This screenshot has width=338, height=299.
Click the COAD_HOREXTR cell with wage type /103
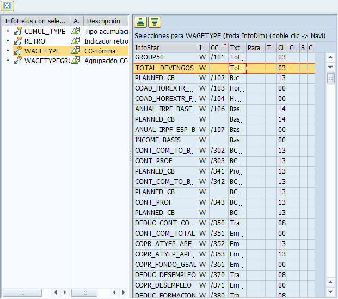[165, 88]
